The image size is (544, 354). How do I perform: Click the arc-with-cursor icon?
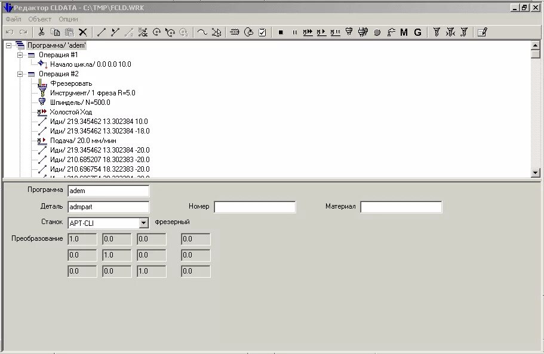click(x=170, y=32)
